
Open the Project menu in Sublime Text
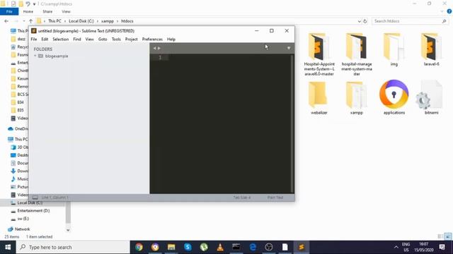131,40
